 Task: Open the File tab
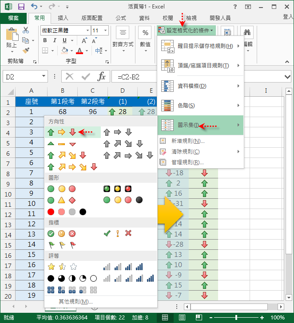13,18
